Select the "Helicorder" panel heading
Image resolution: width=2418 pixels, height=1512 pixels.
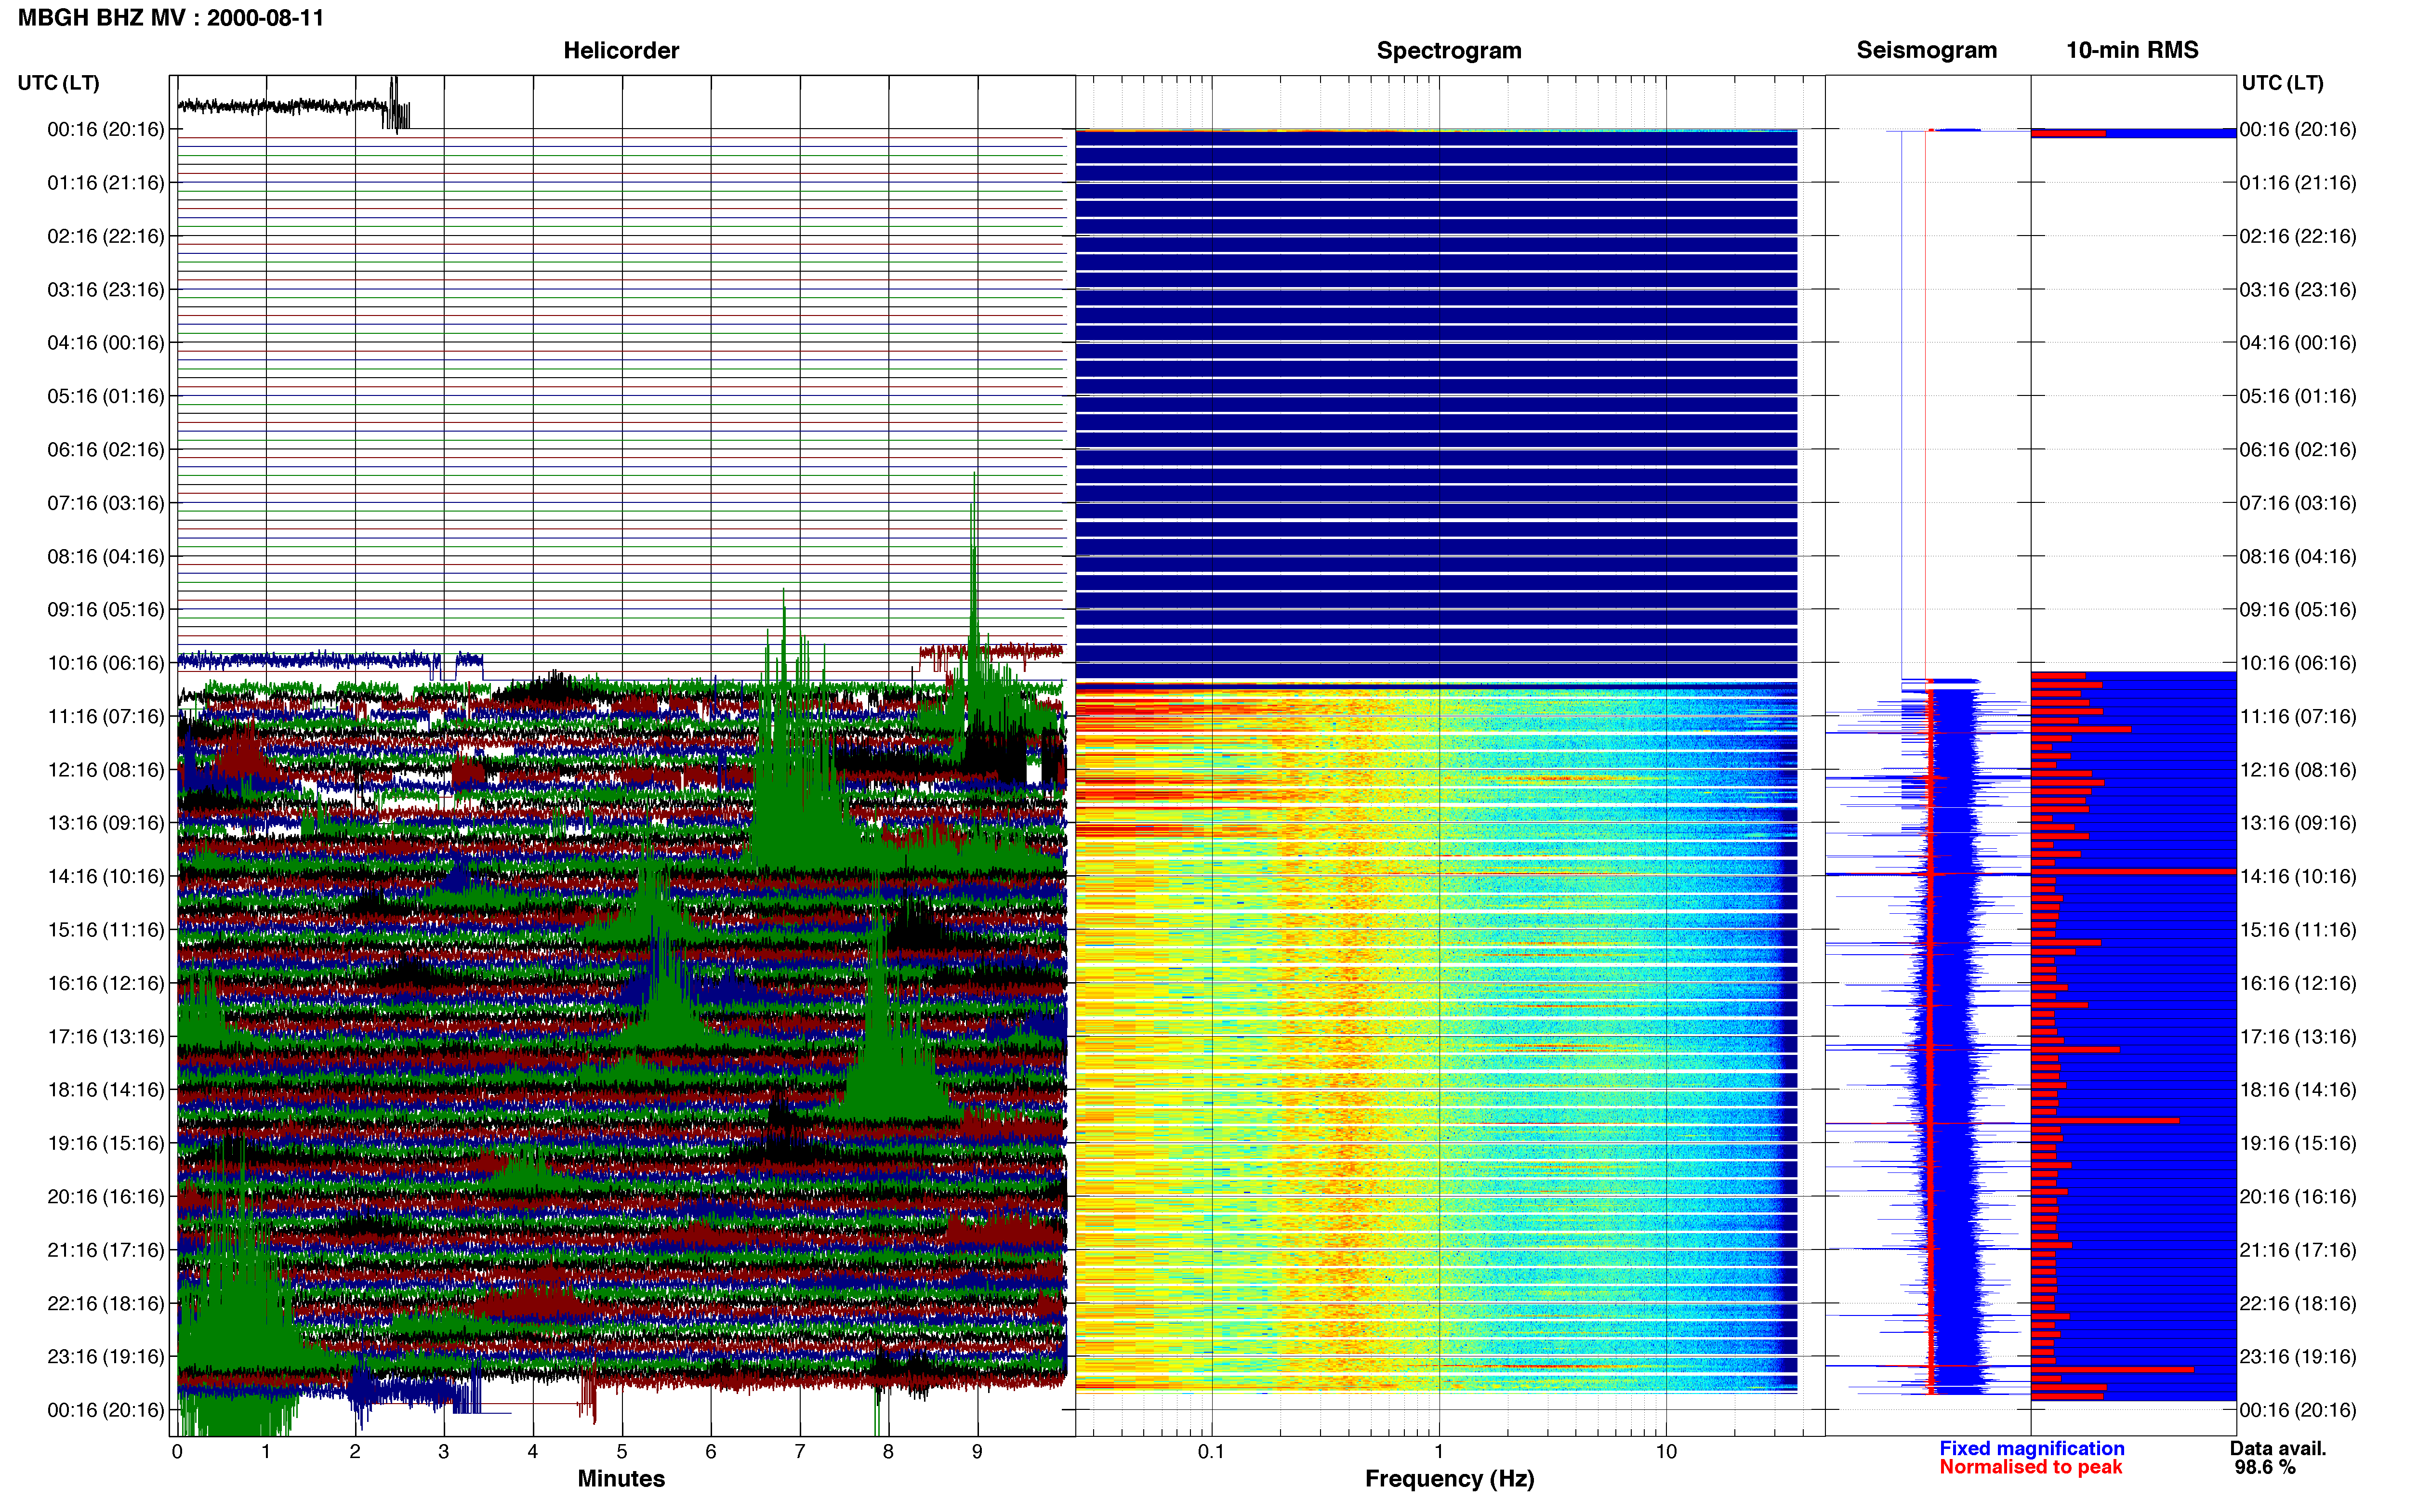[x=621, y=50]
